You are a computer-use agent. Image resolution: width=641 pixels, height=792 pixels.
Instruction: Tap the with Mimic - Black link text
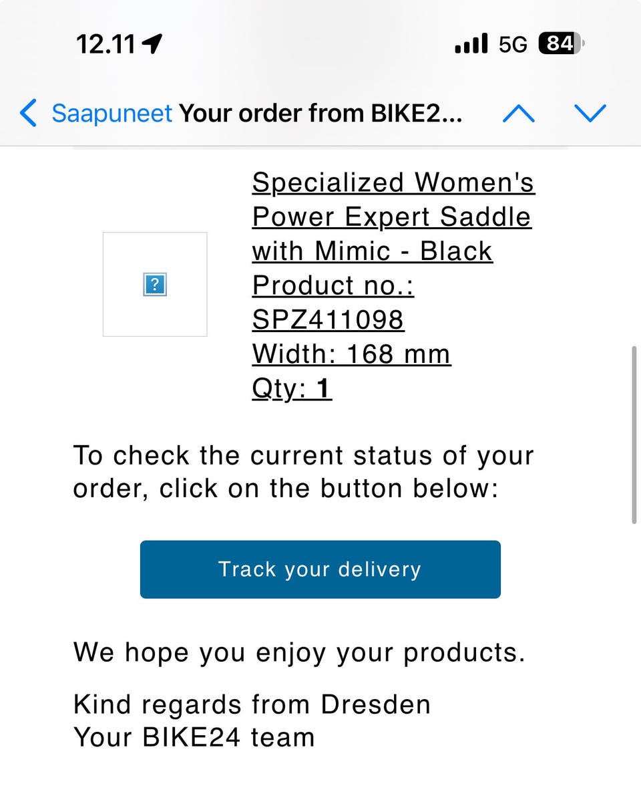point(372,251)
